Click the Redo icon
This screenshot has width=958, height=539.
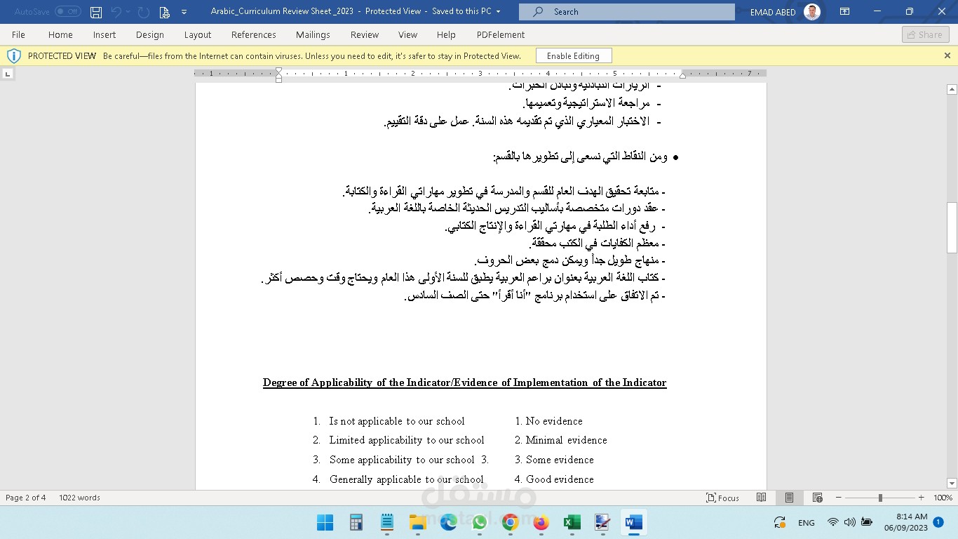[143, 12]
